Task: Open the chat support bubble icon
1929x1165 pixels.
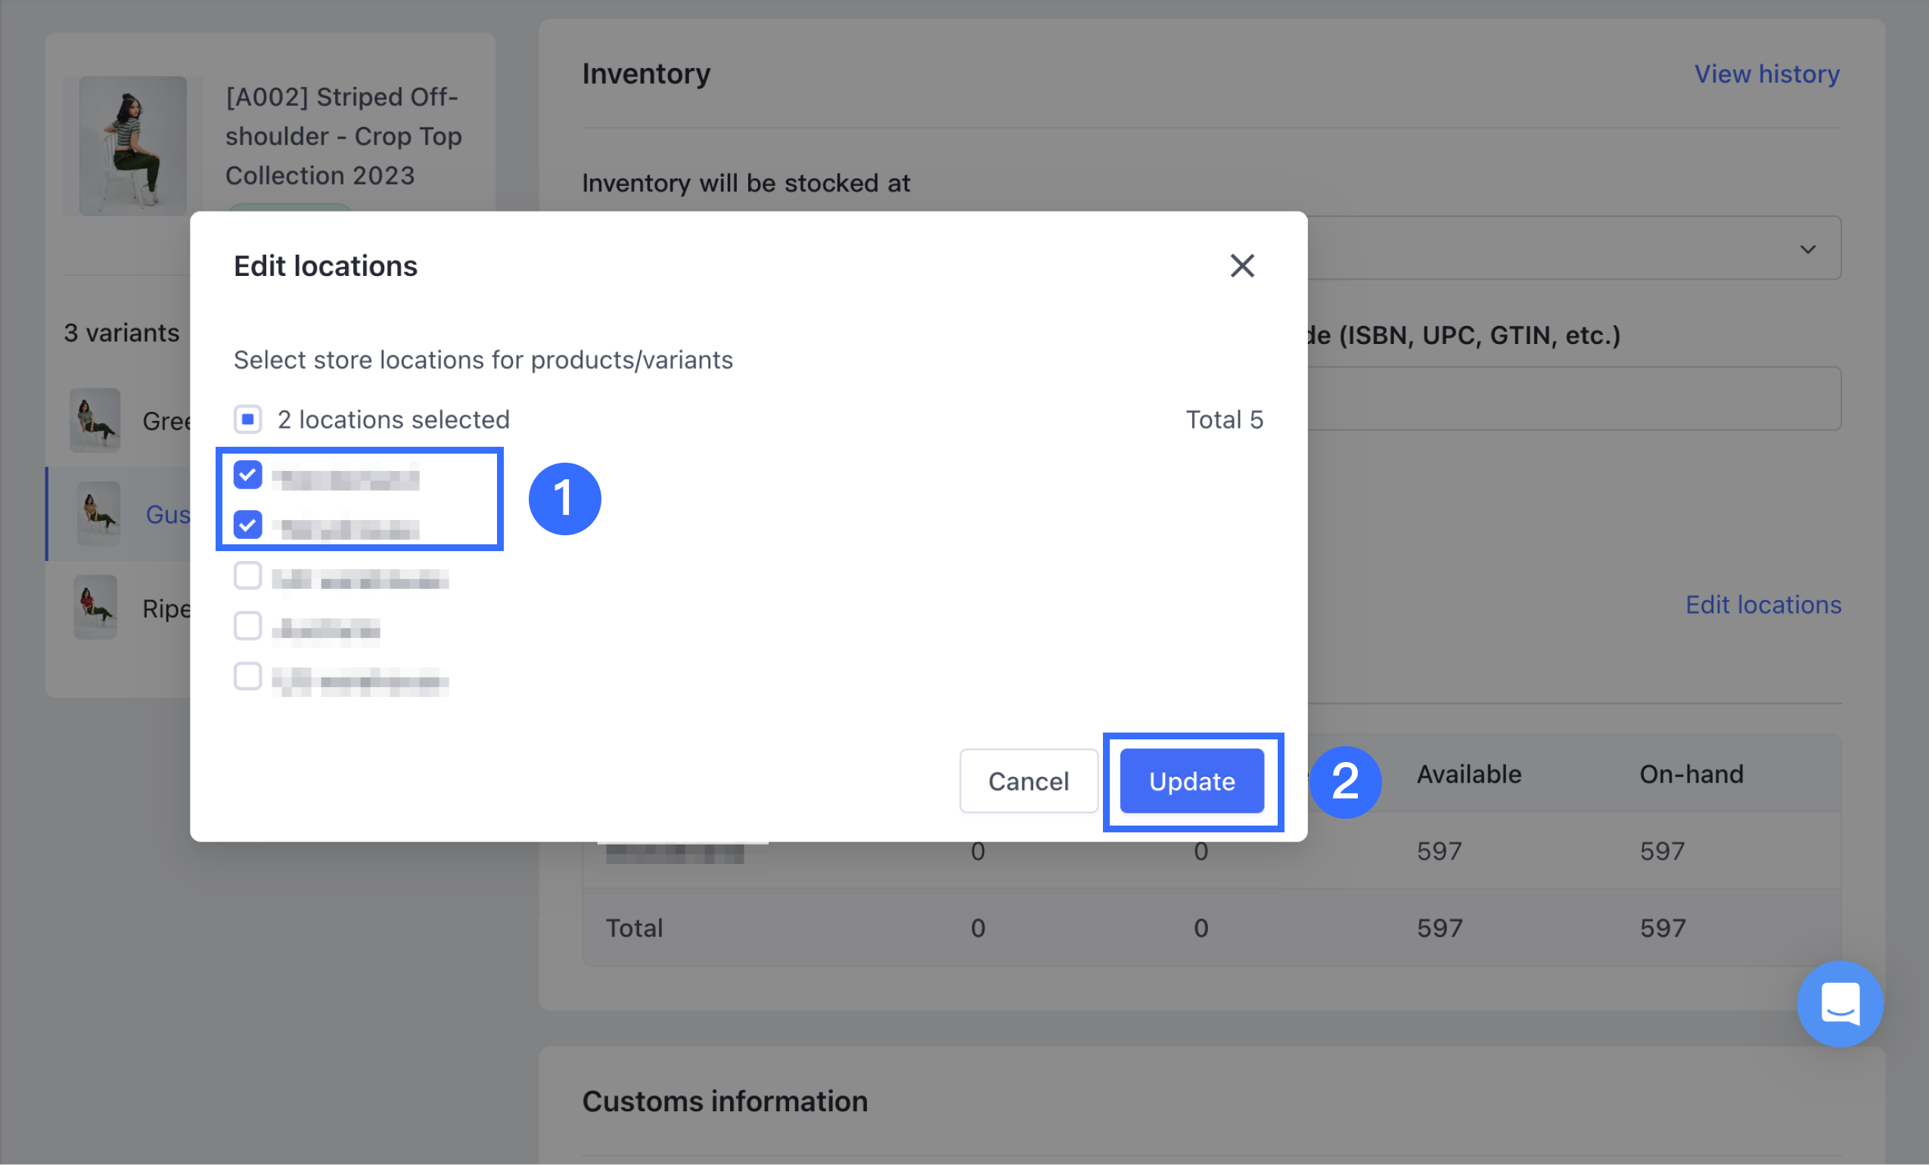Action: point(1839,1003)
